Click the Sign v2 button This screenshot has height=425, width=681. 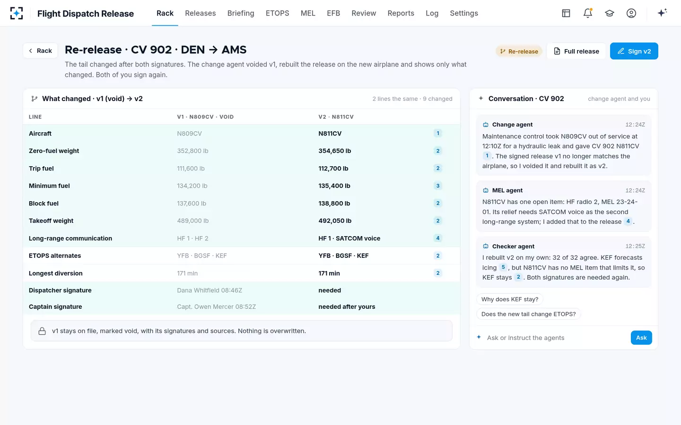(x=634, y=51)
